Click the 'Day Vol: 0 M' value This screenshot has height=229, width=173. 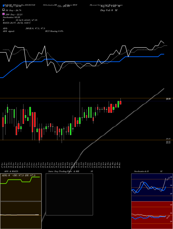109,10
